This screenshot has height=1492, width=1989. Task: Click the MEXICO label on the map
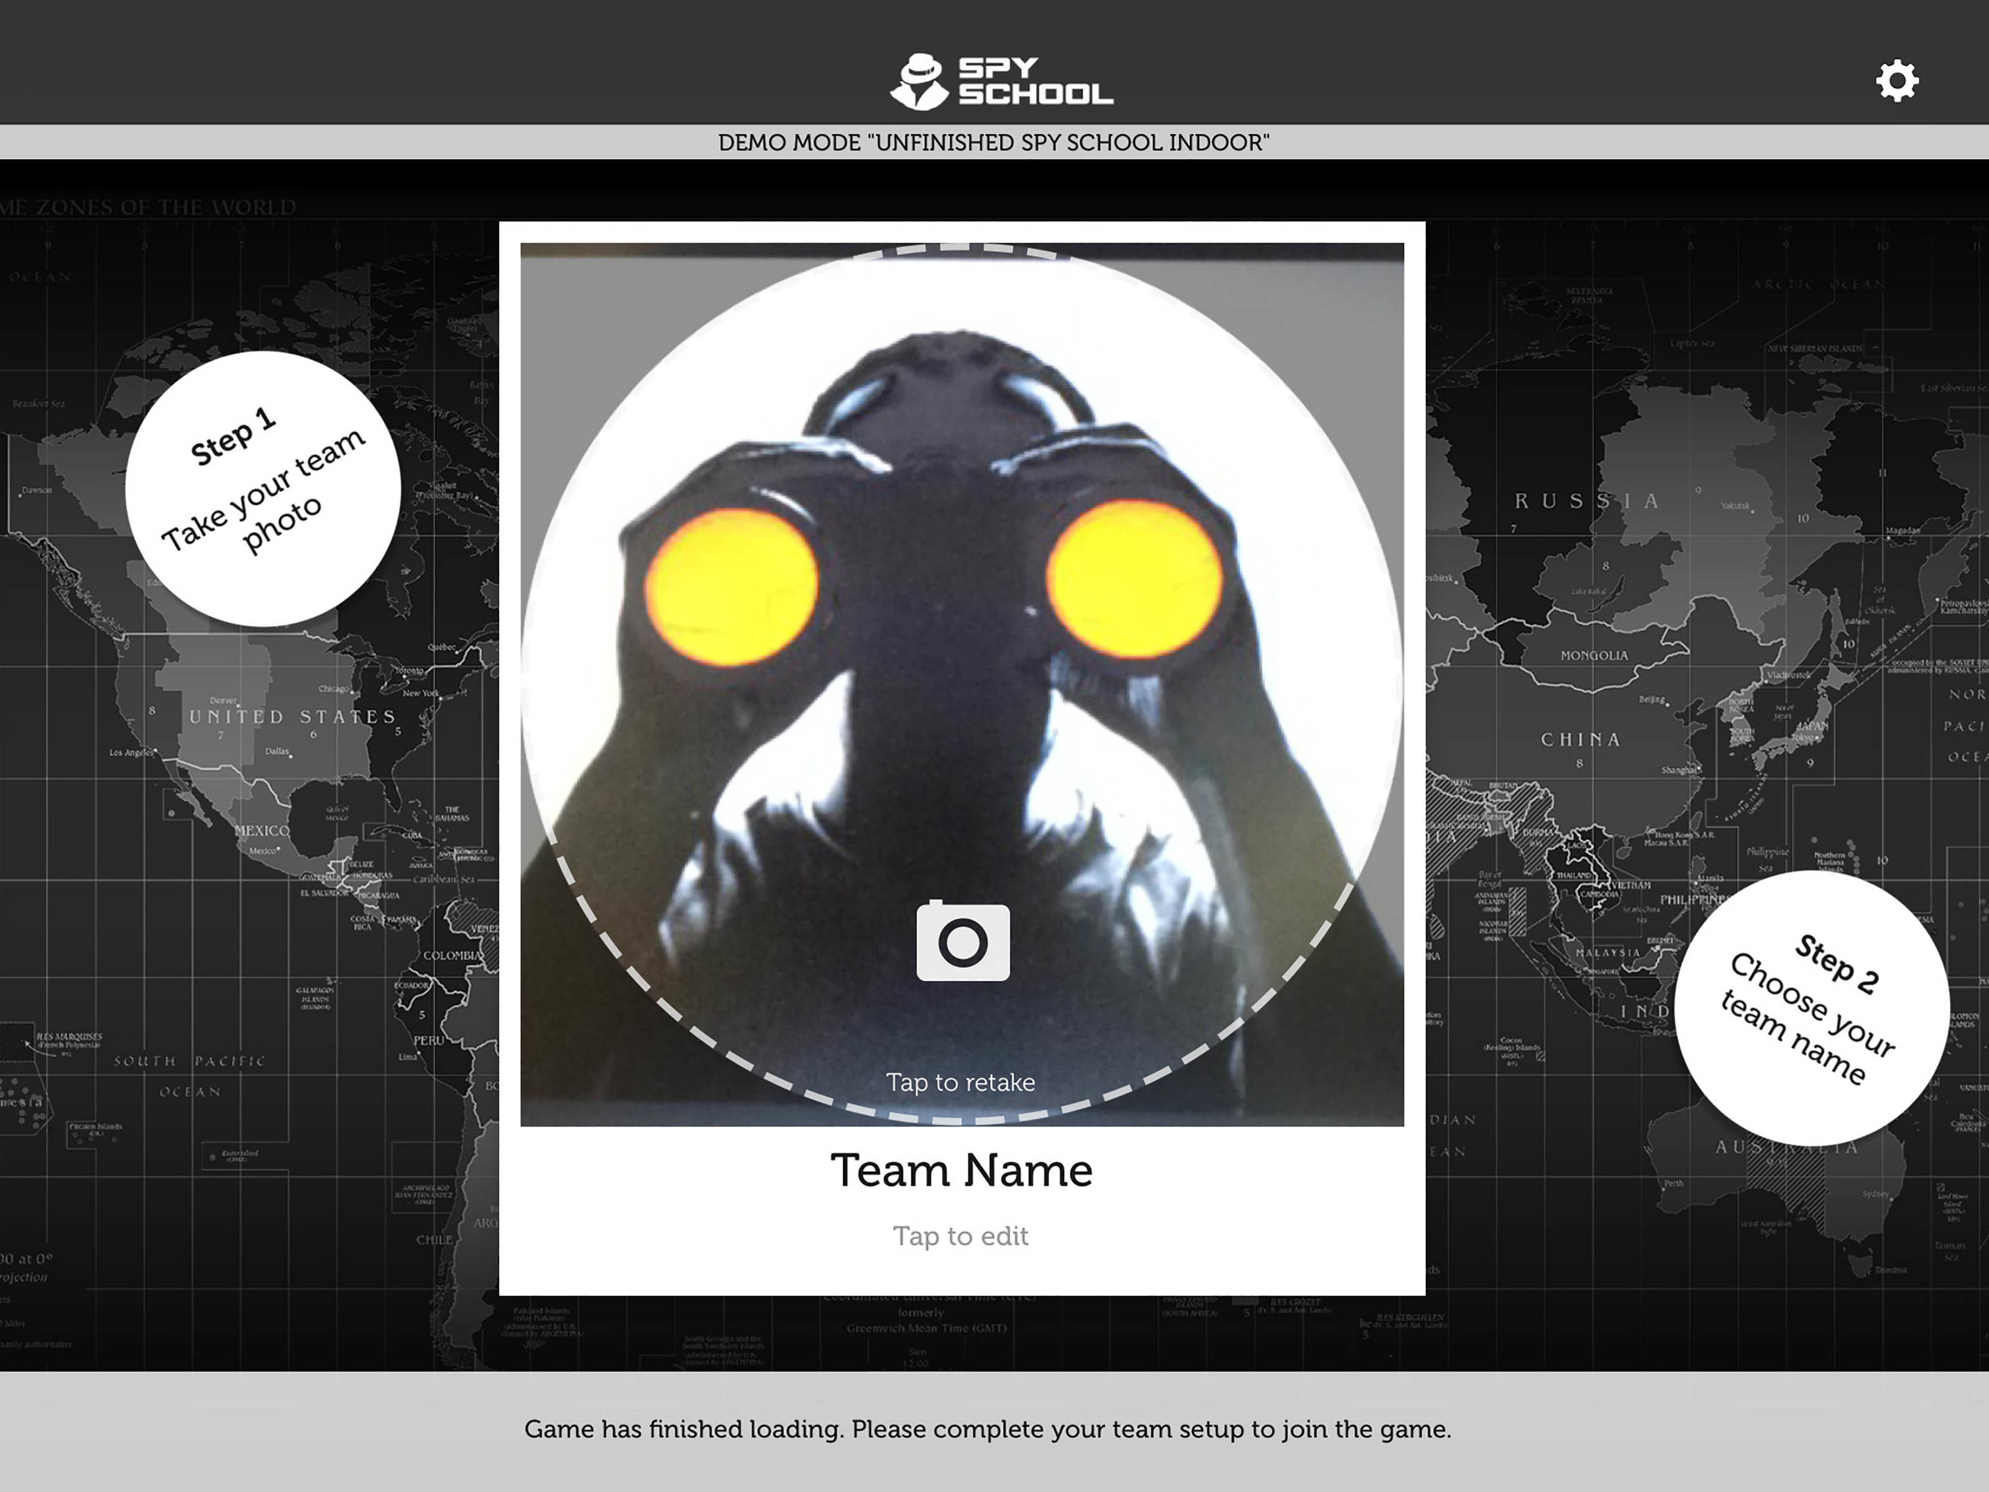tap(262, 830)
